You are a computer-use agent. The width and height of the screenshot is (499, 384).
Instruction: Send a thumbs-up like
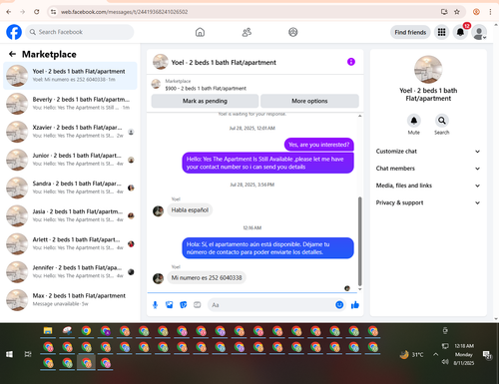tap(355, 305)
